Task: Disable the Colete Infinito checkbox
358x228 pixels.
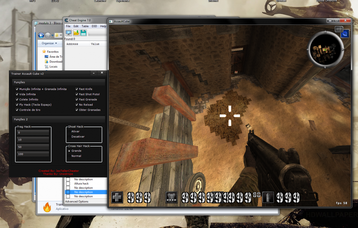Action: (x=17, y=99)
